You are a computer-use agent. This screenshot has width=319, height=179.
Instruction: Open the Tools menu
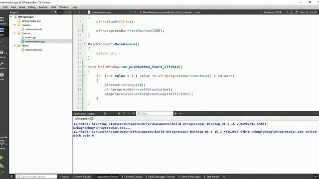(x=53, y=7)
